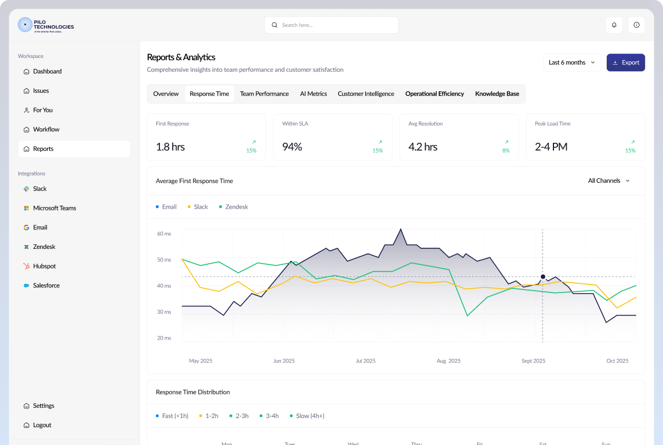Hide the Zendesk line via its legend item

click(233, 206)
